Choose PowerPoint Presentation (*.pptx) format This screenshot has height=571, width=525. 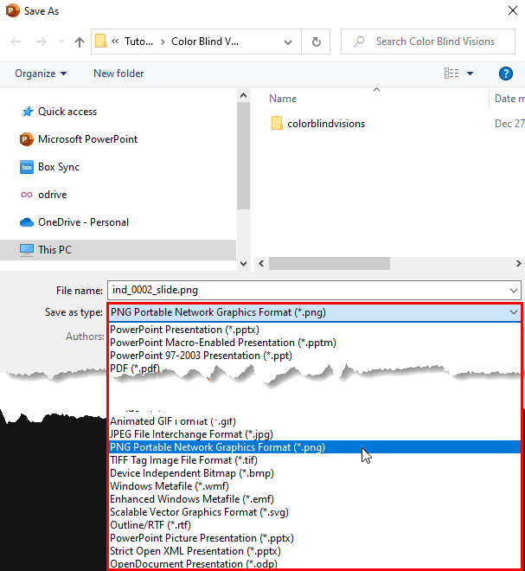click(x=184, y=330)
